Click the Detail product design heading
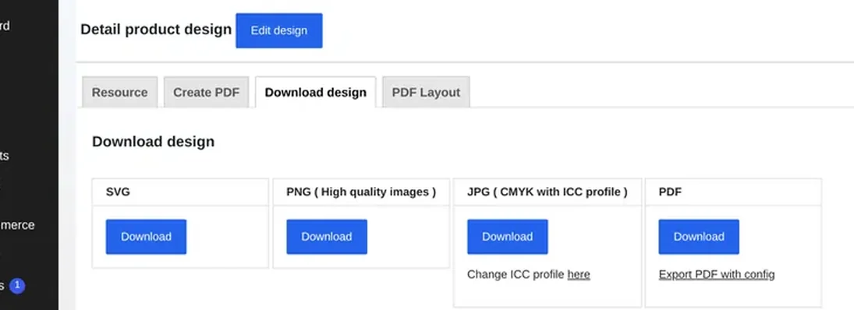The width and height of the screenshot is (854, 310). click(x=156, y=30)
